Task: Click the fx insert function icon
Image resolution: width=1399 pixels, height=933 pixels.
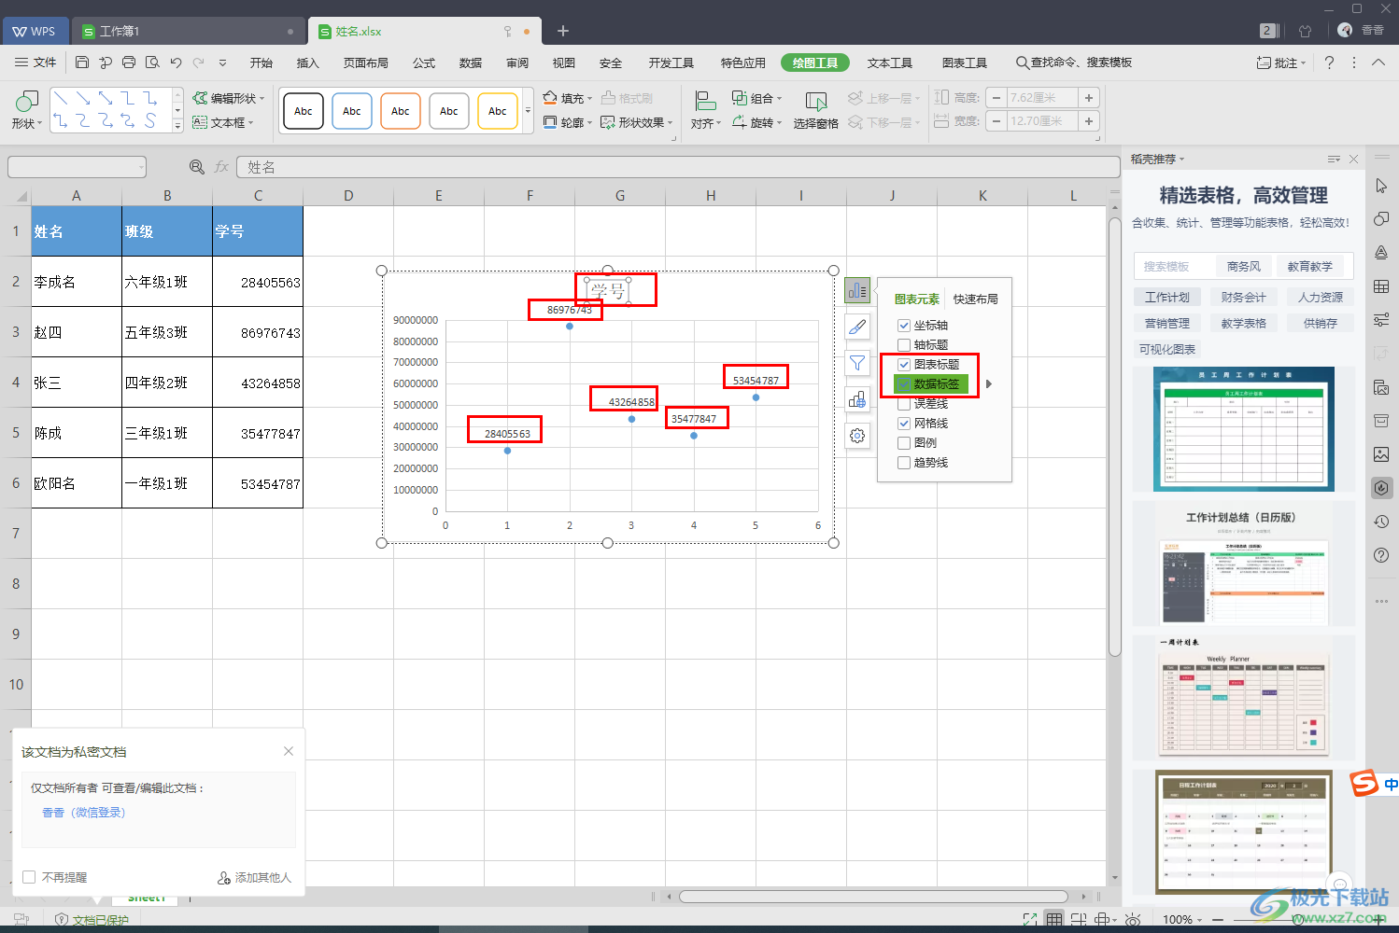Action: [221, 167]
